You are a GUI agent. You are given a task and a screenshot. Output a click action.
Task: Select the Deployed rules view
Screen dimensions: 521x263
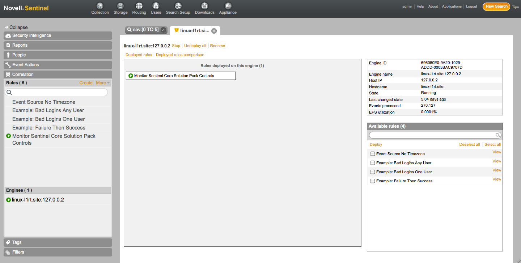(139, 55)
